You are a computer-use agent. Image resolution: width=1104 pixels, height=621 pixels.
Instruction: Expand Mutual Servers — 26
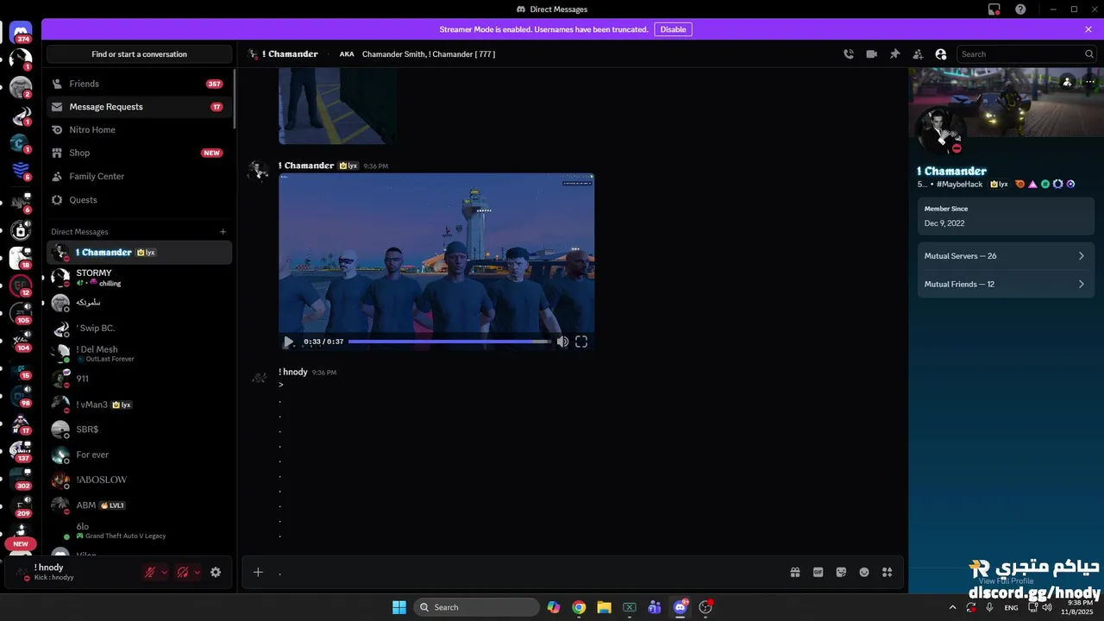[x=1006, y=256]
